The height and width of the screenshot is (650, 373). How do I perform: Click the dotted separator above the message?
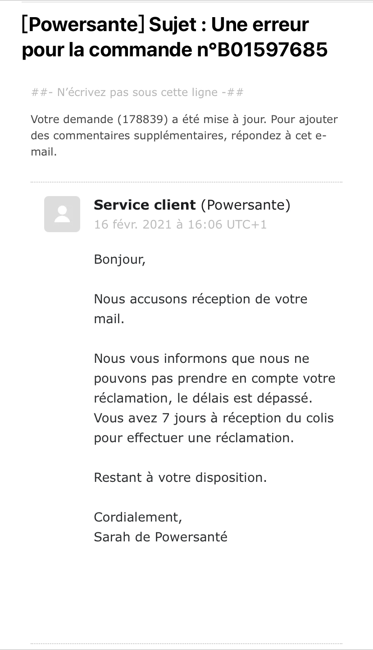tap(186, 183)
